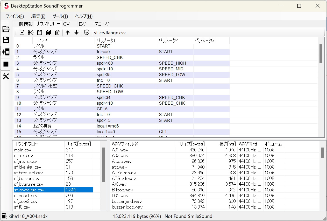Click the clipboard paste icon
Viewport: 327px width, 221px height.
coord(40,32)
